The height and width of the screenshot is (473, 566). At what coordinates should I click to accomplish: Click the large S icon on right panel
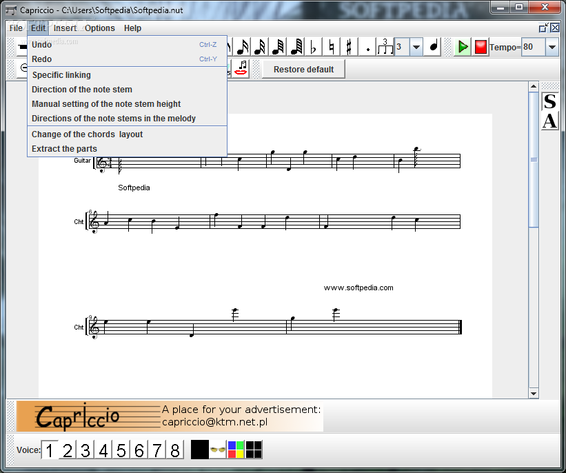click(x=549, y=101)
